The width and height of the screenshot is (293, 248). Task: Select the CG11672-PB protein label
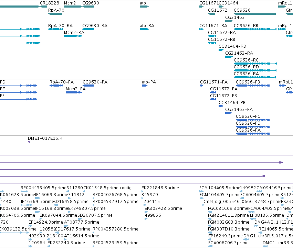pos(223,96)
